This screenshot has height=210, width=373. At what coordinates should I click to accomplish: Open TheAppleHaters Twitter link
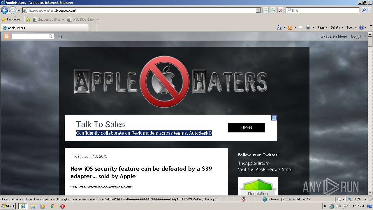pos(253,163)
